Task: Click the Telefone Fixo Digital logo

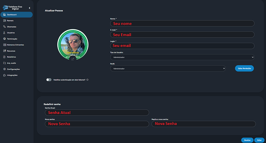Action: click(x=12, y=8)
